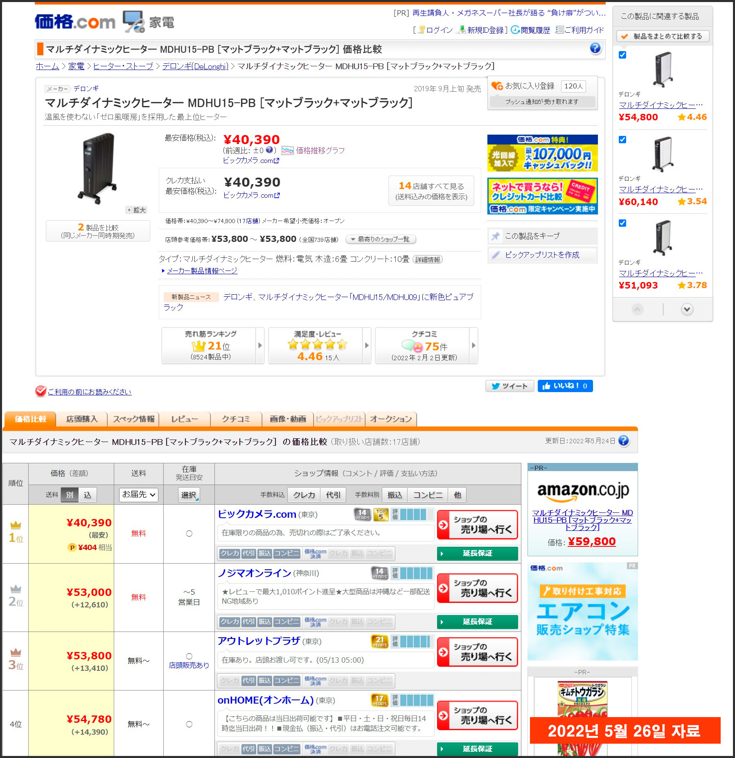Uncheck the ¥60,140 related product checkbox
The width and height of the screenshot is (735, 758).
pyautogui.click(x=622, y=140)
